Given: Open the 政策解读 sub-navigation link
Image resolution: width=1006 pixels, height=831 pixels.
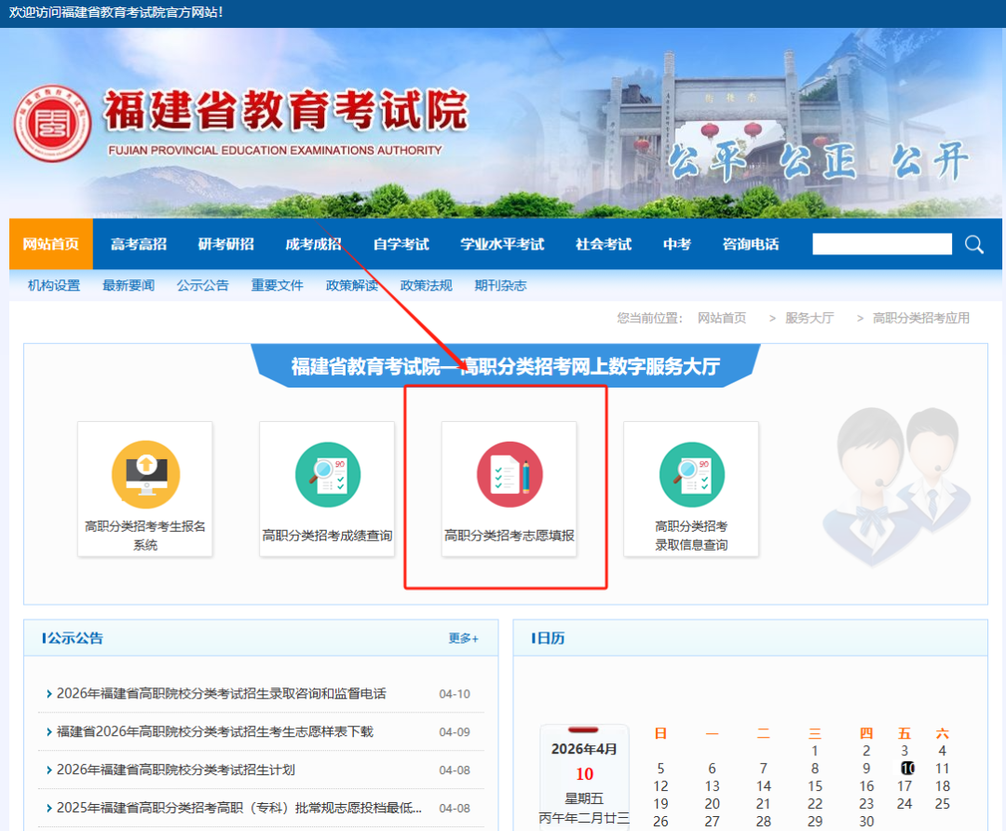Looking at the screenshot, I should coord(352,286).
